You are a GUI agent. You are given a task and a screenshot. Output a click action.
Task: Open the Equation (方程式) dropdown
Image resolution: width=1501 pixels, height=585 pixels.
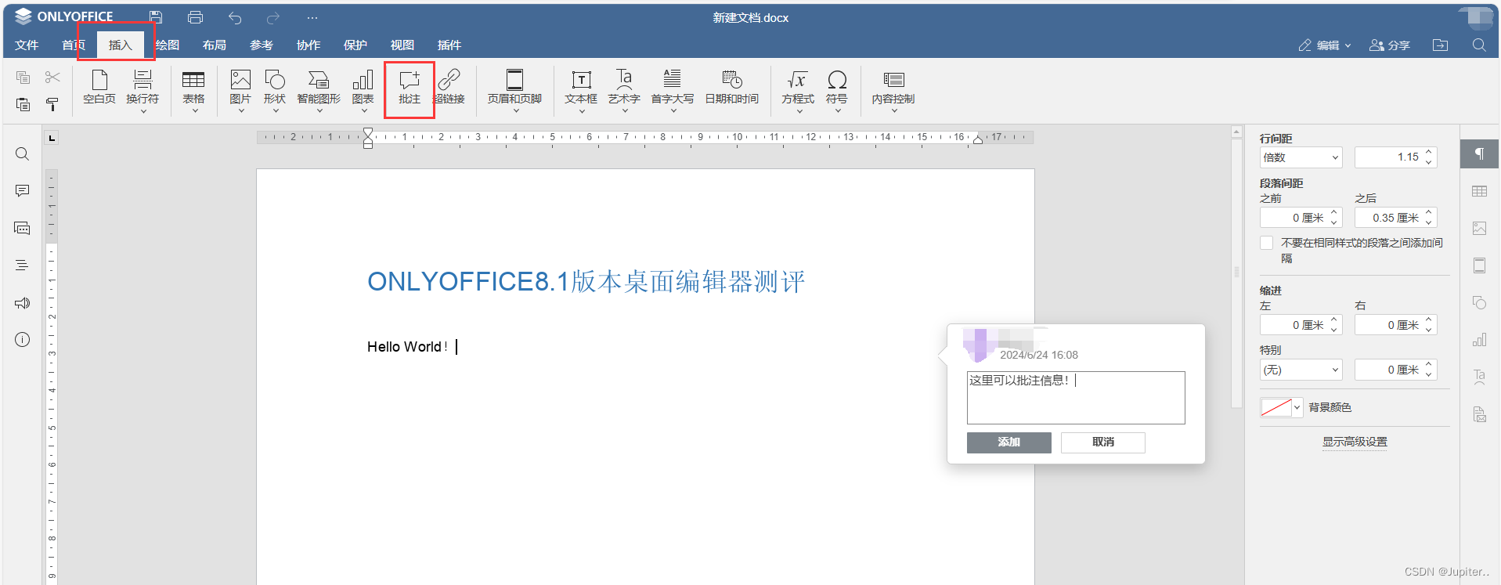(x=798, y=90)
